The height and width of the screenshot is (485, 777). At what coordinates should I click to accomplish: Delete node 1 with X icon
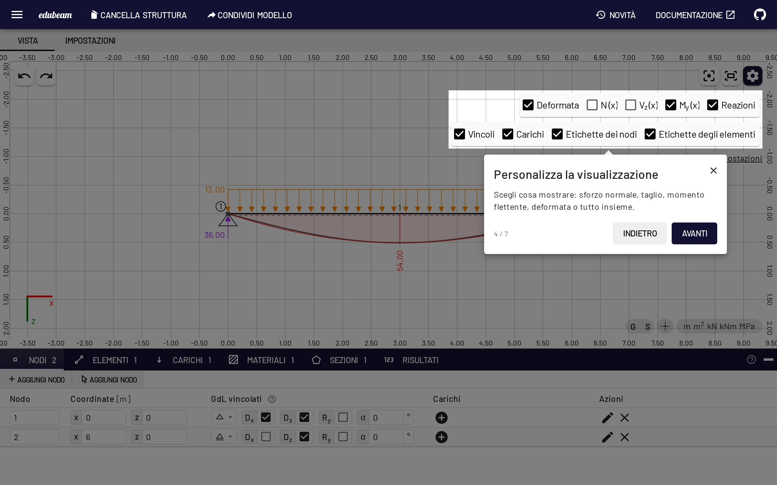point(625,418)
